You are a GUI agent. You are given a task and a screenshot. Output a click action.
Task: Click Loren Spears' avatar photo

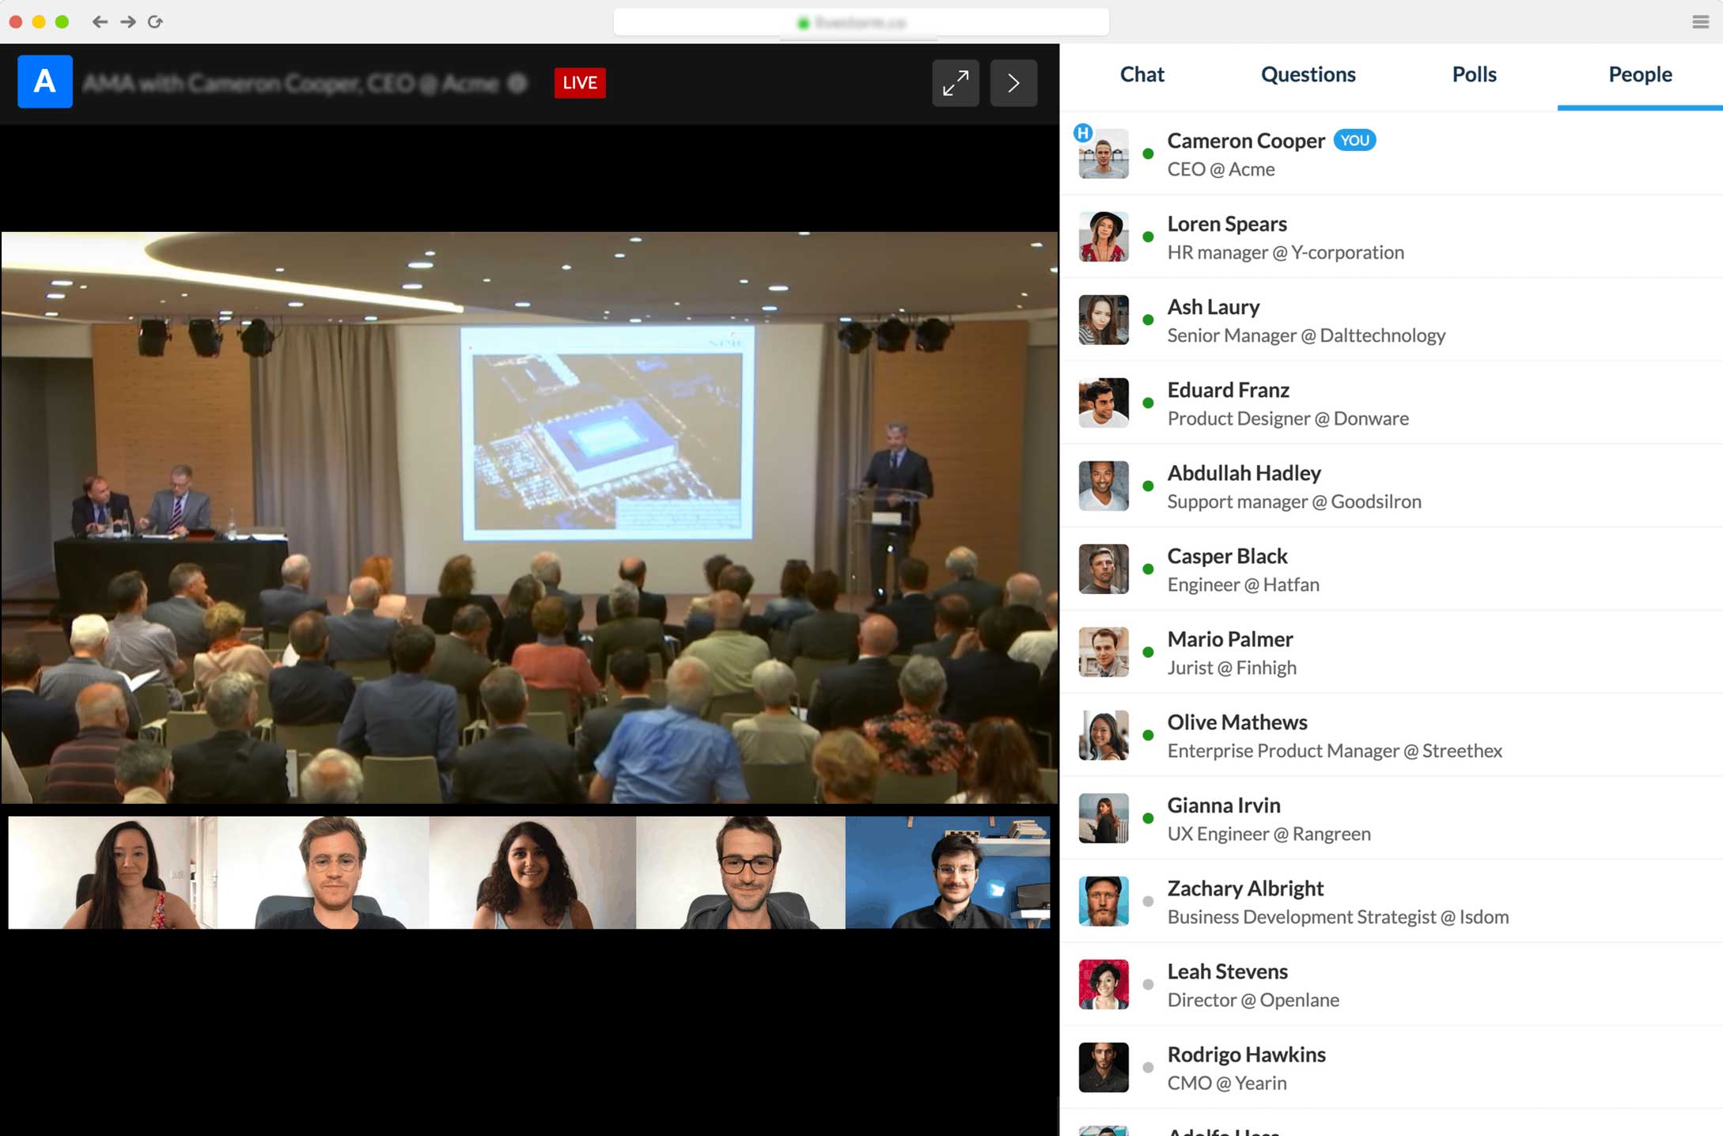tap(1104, 237)
